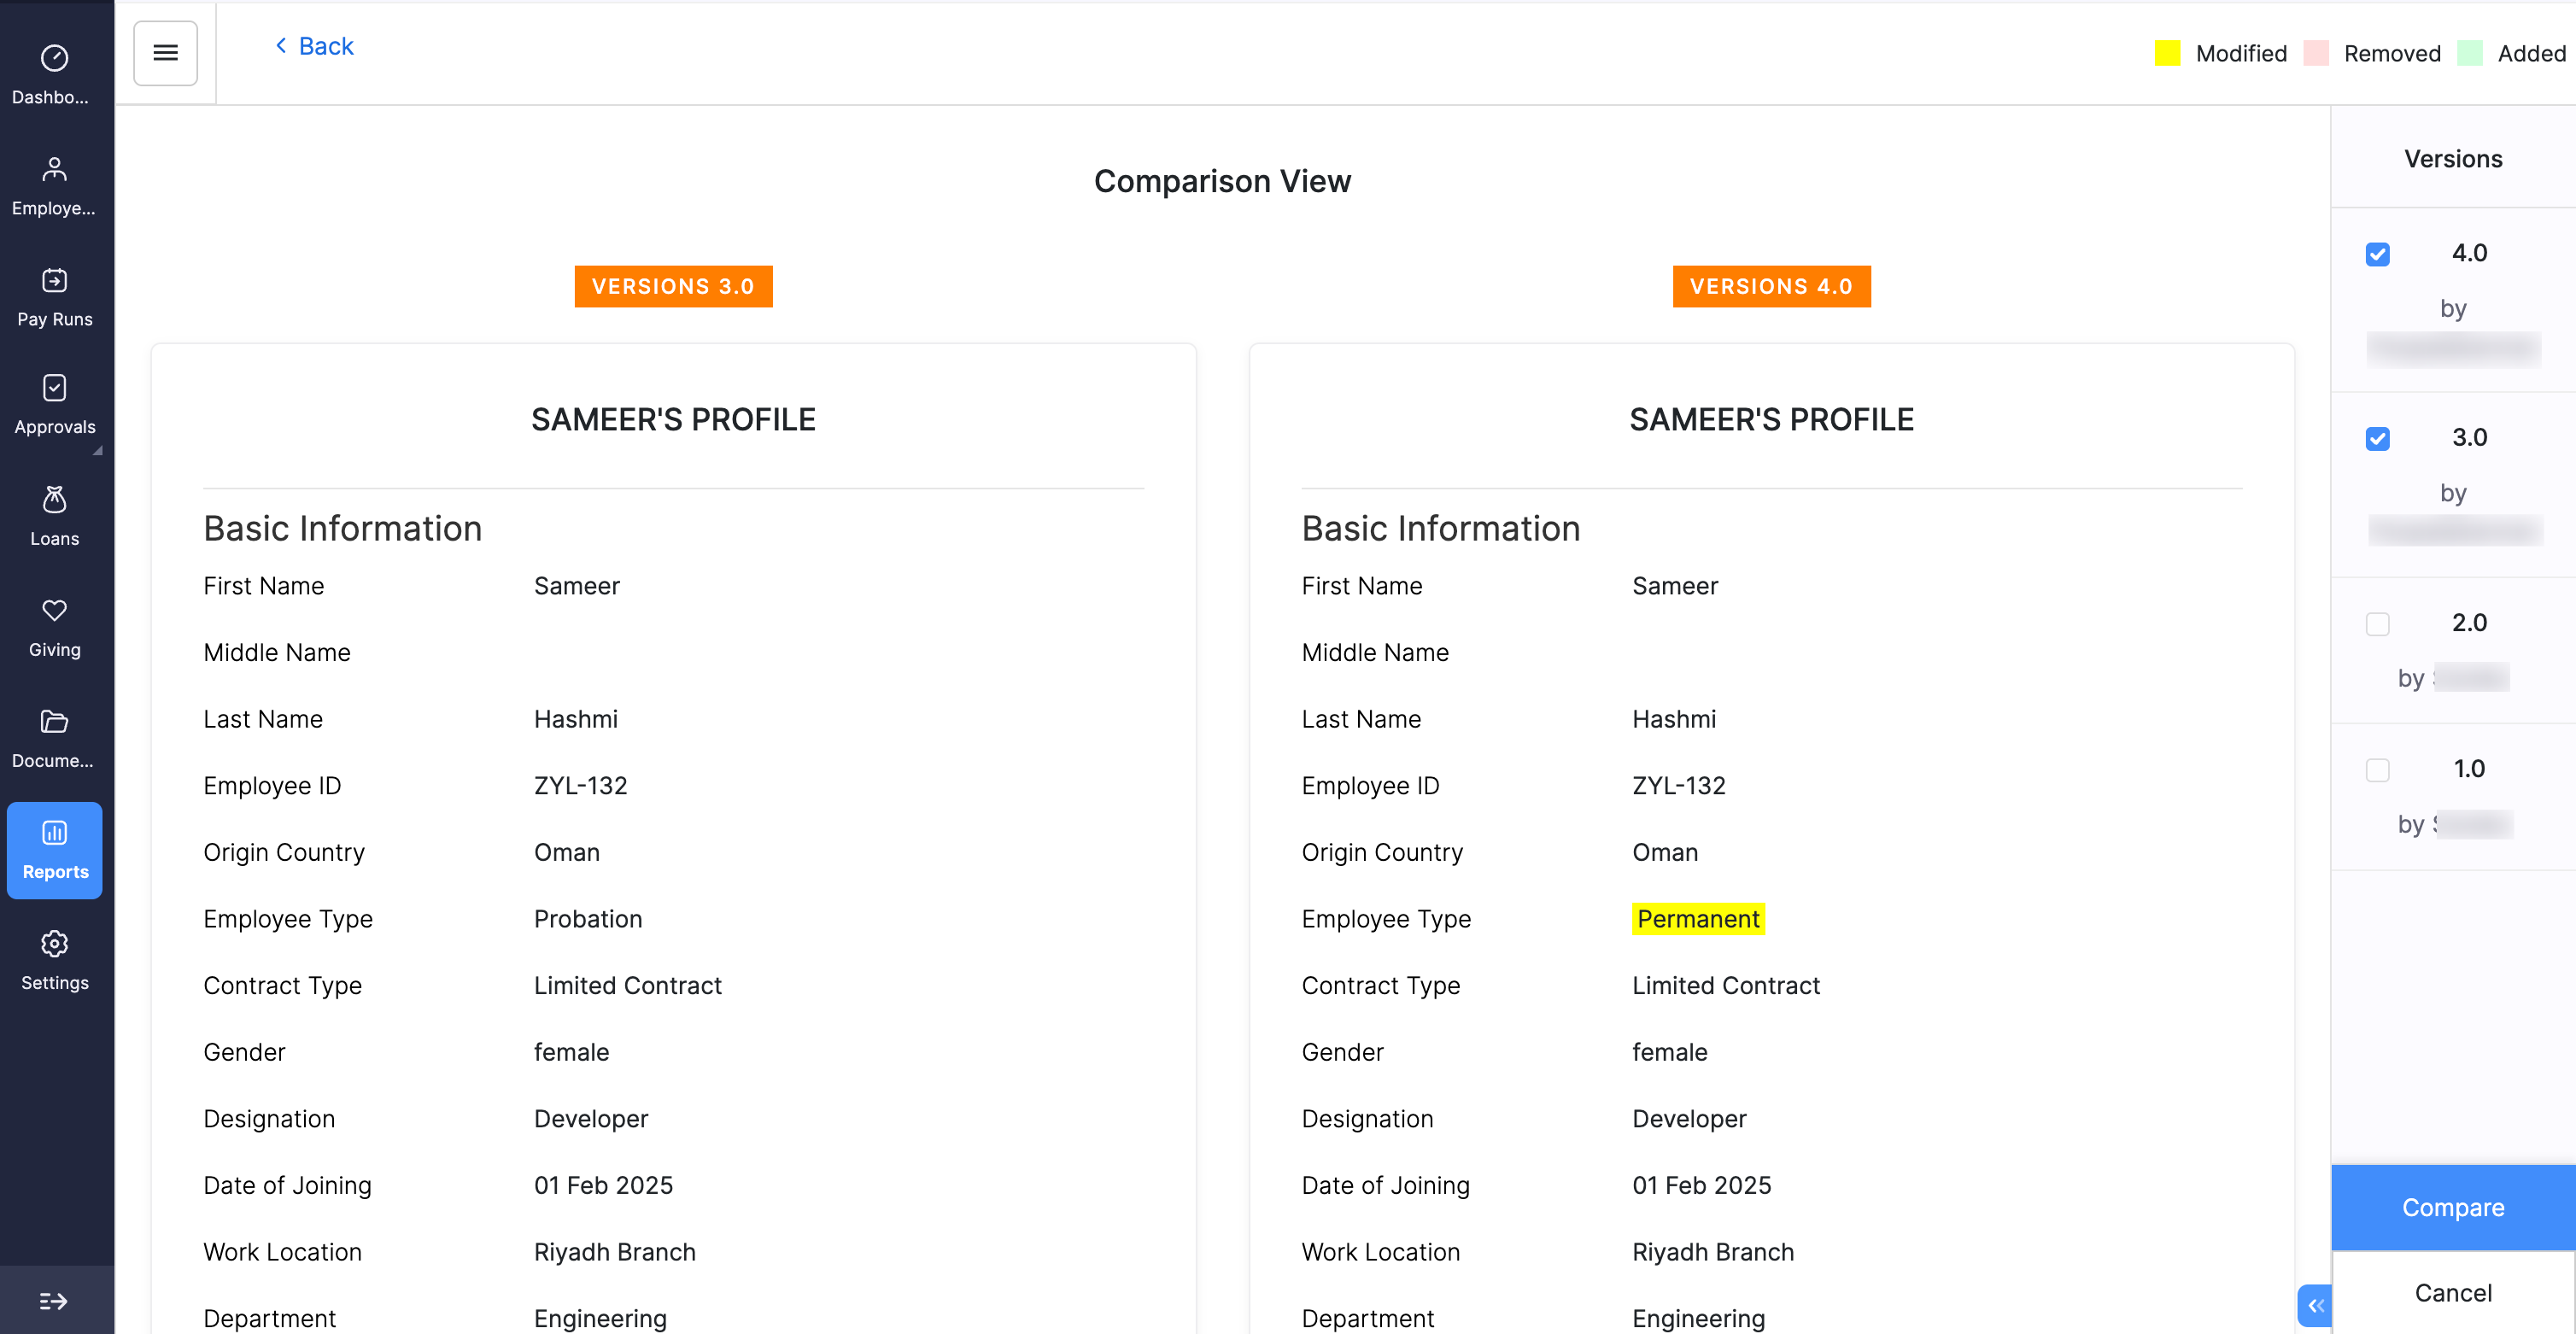Screen dimensions: 2576x1334
Task: Open Settings gear icon
Action: 54,943
